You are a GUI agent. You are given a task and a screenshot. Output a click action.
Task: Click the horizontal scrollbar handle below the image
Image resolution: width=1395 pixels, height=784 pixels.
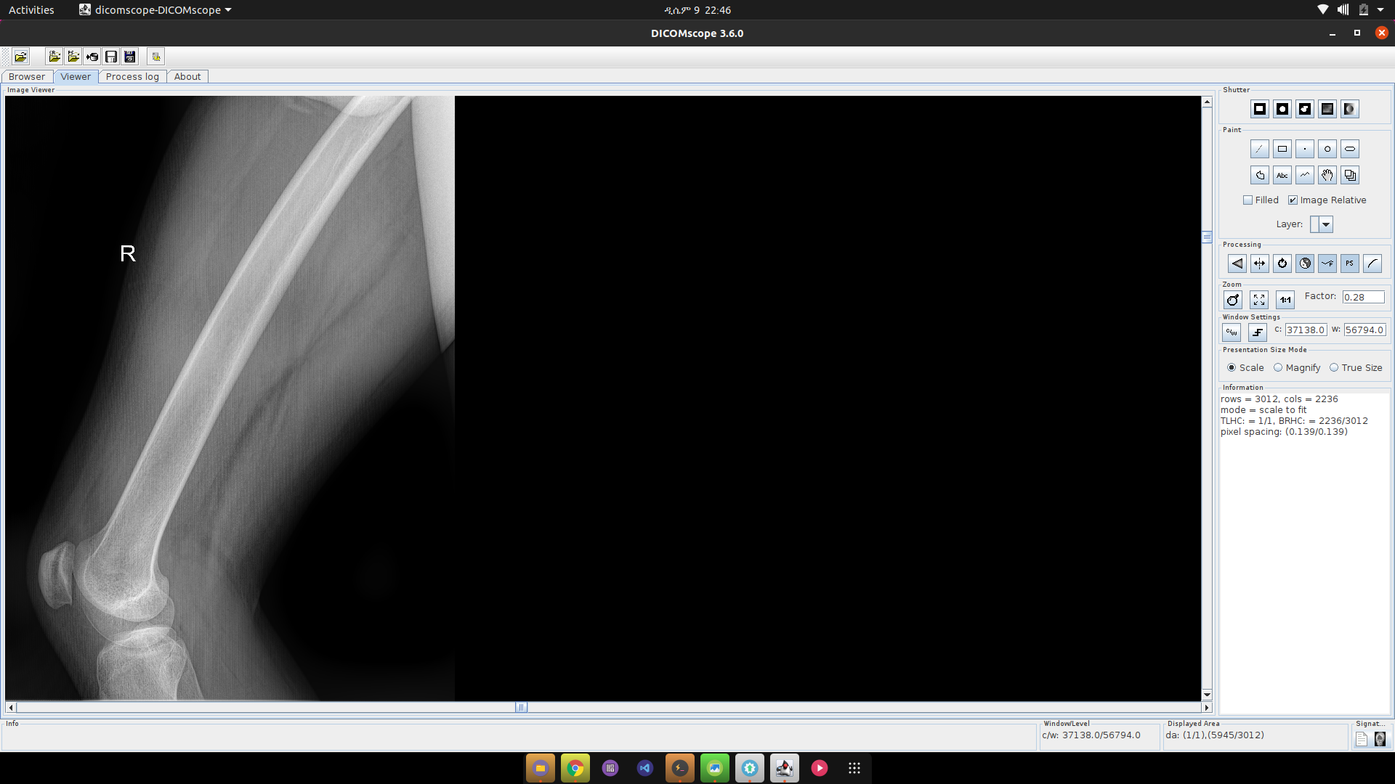tap(521, 707)
